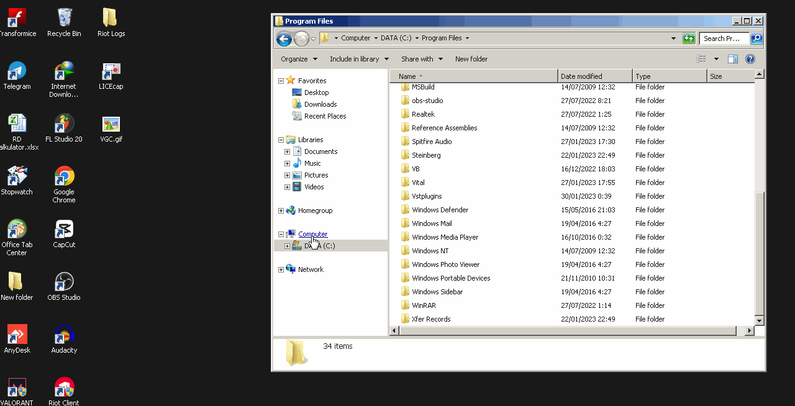Click the horizontal scrollbar right arrow
Image resolution: width=795 pixels, height=406 pixels.
(749, 331)
